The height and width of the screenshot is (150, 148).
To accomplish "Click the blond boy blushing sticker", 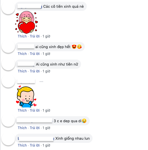I will pyautogui.click(x=26, y=96).
